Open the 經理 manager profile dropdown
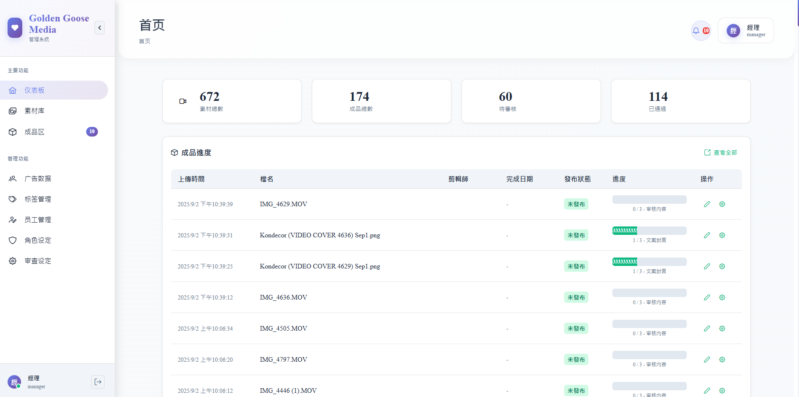Screen dimensions: 799x397 746,30
